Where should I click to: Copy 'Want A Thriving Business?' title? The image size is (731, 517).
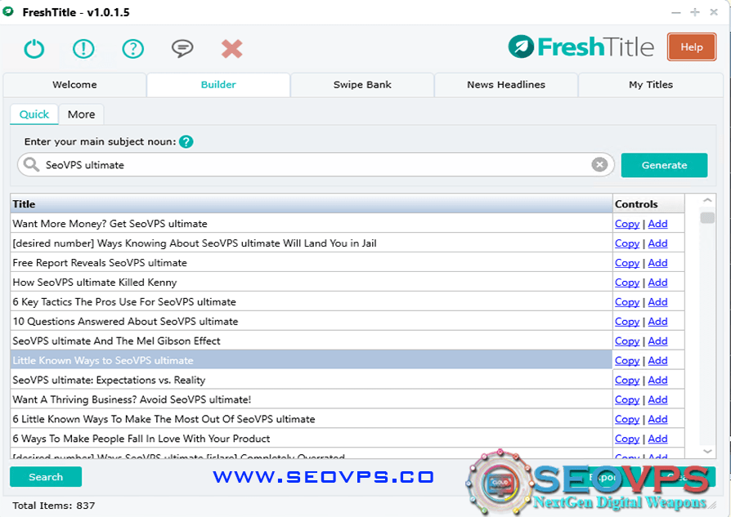[627, 400]
